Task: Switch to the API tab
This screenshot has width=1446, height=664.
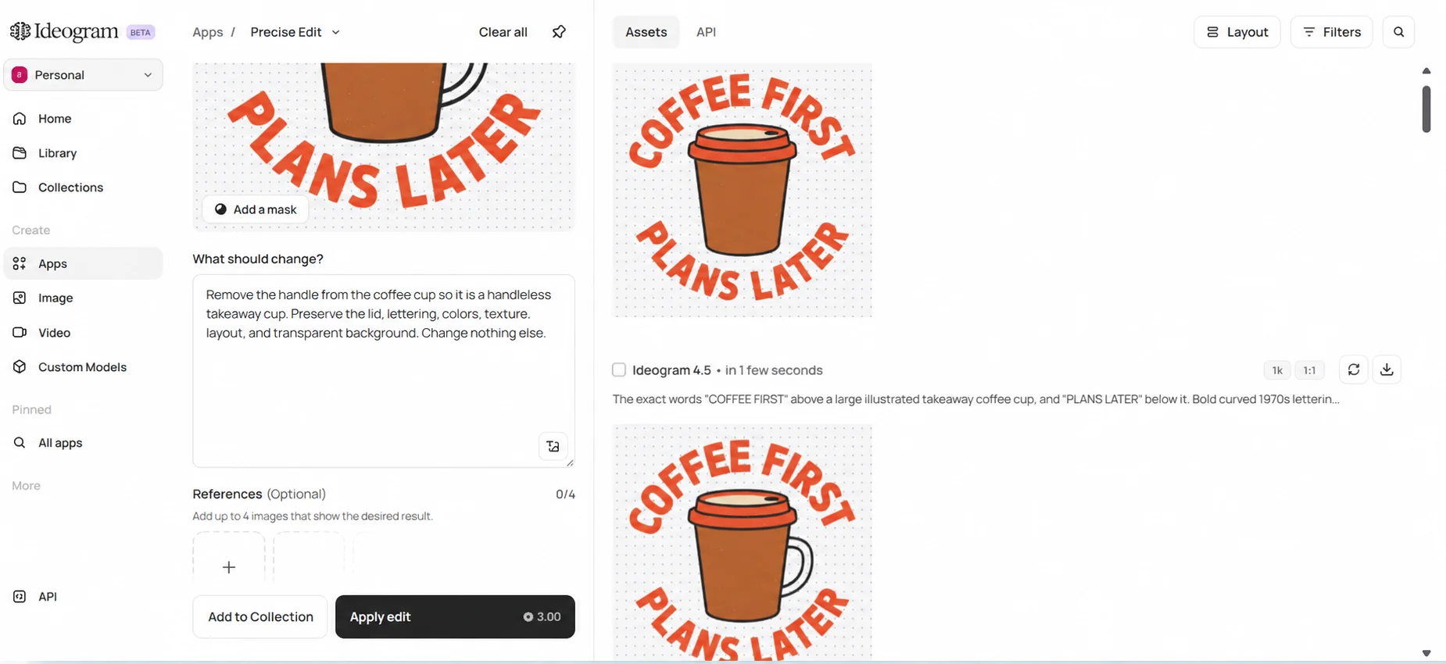Action: (707, 32)
